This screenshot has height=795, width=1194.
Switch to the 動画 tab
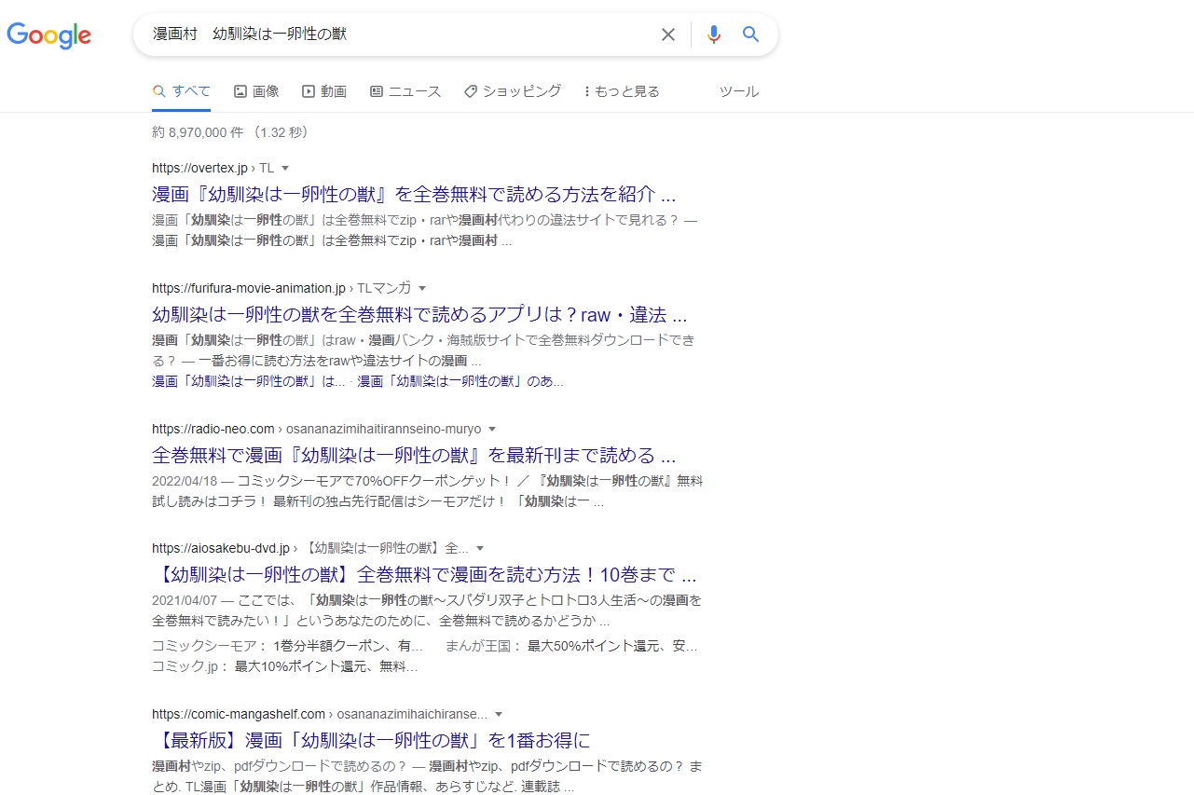coord(324,91)
